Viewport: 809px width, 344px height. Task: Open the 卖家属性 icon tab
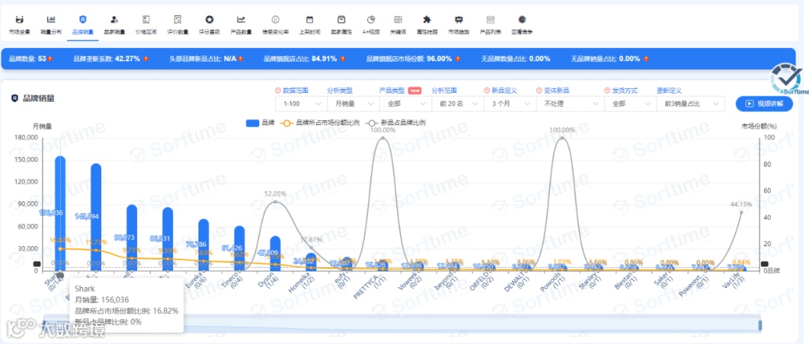(341, 25)
